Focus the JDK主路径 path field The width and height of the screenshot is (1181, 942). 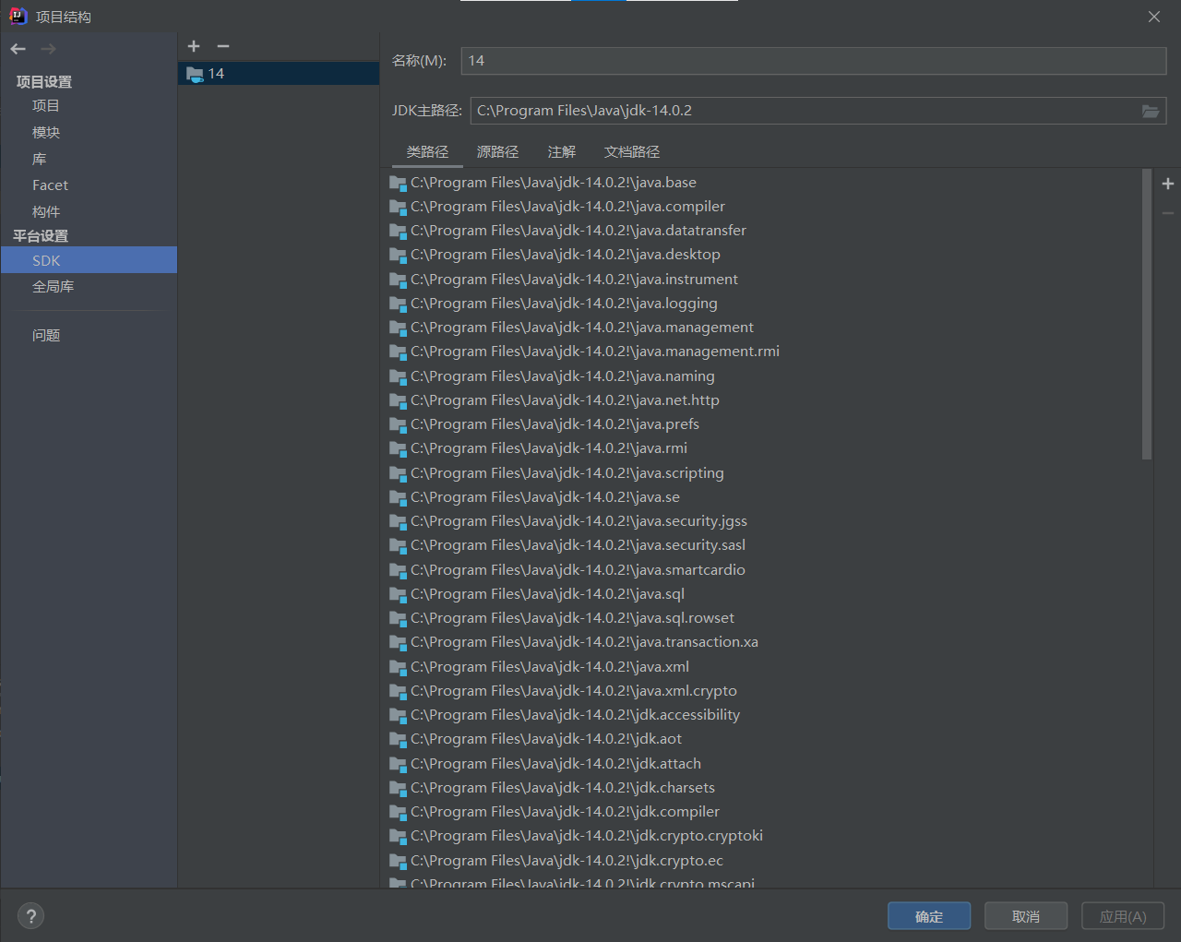pos(805,111)
